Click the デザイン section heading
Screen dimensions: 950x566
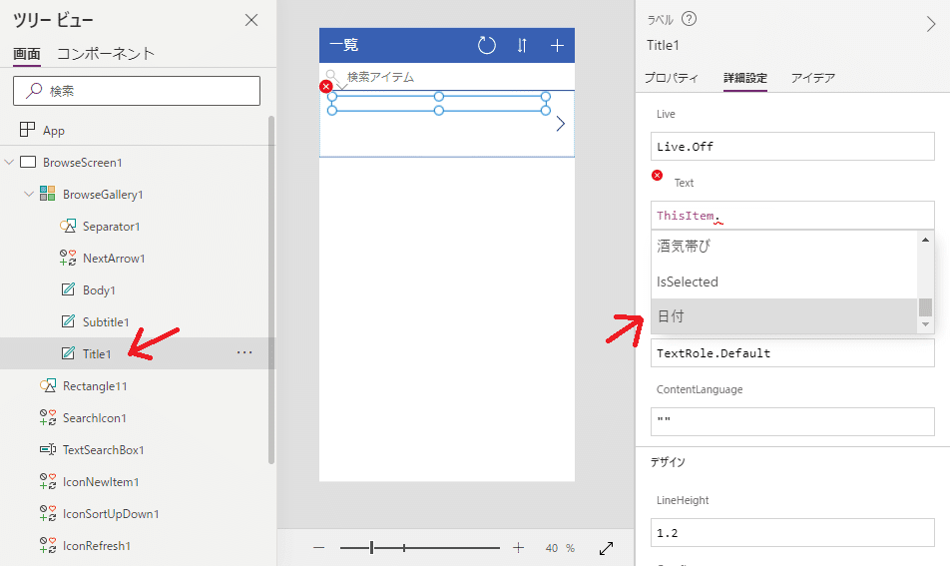coord(668,462)
